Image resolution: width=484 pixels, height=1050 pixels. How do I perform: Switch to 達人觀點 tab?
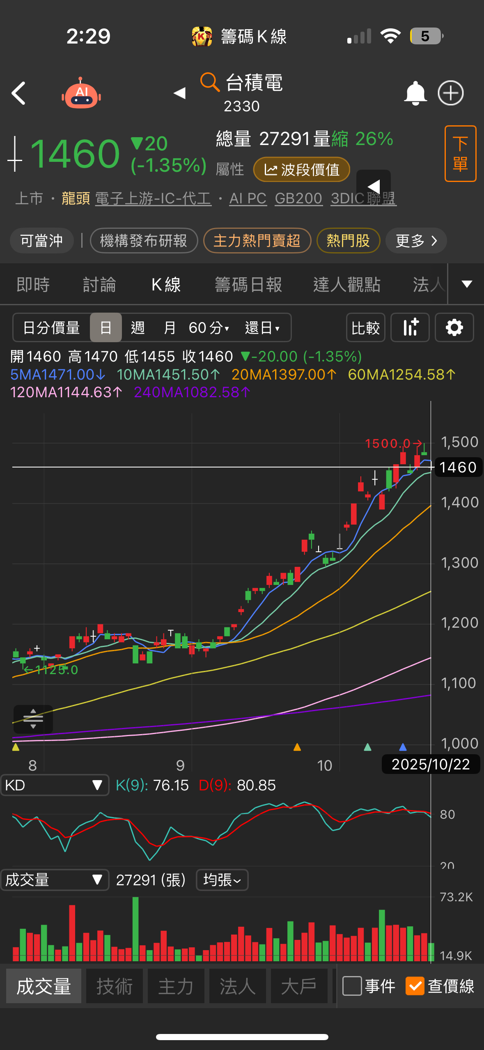tap(347, 284)
